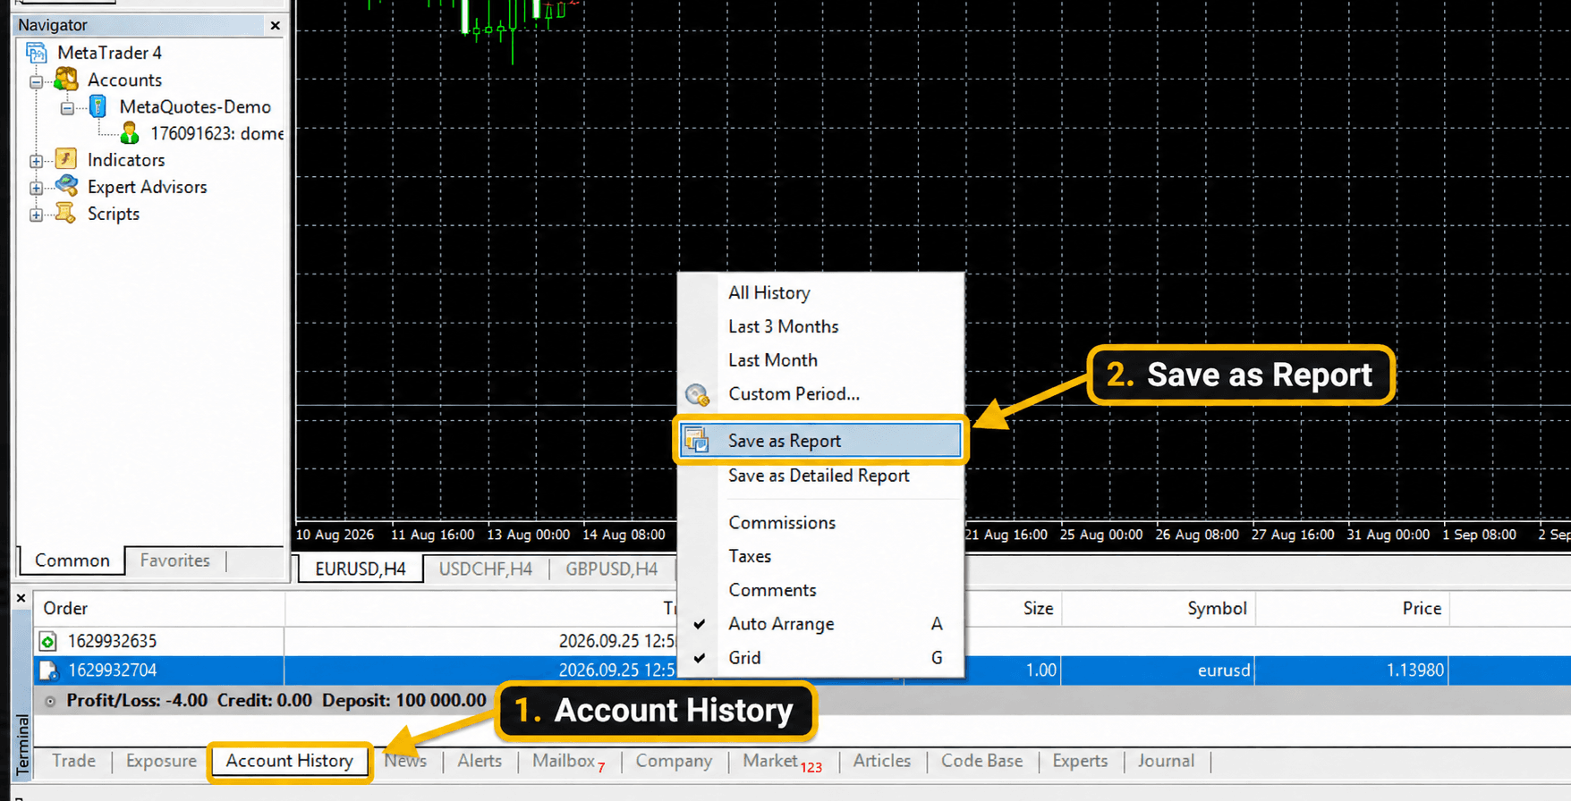The height and width of the screenshot is (801, 1571).
Task: Click the 1.13980 price cell
Action: [x=1353, y=670]
